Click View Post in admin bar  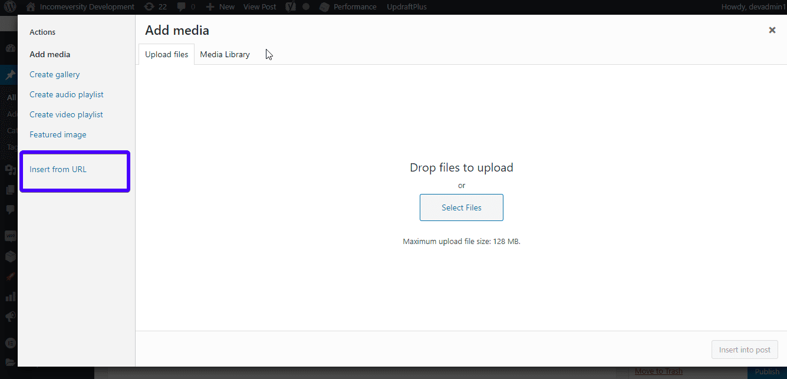click(259, 7)
